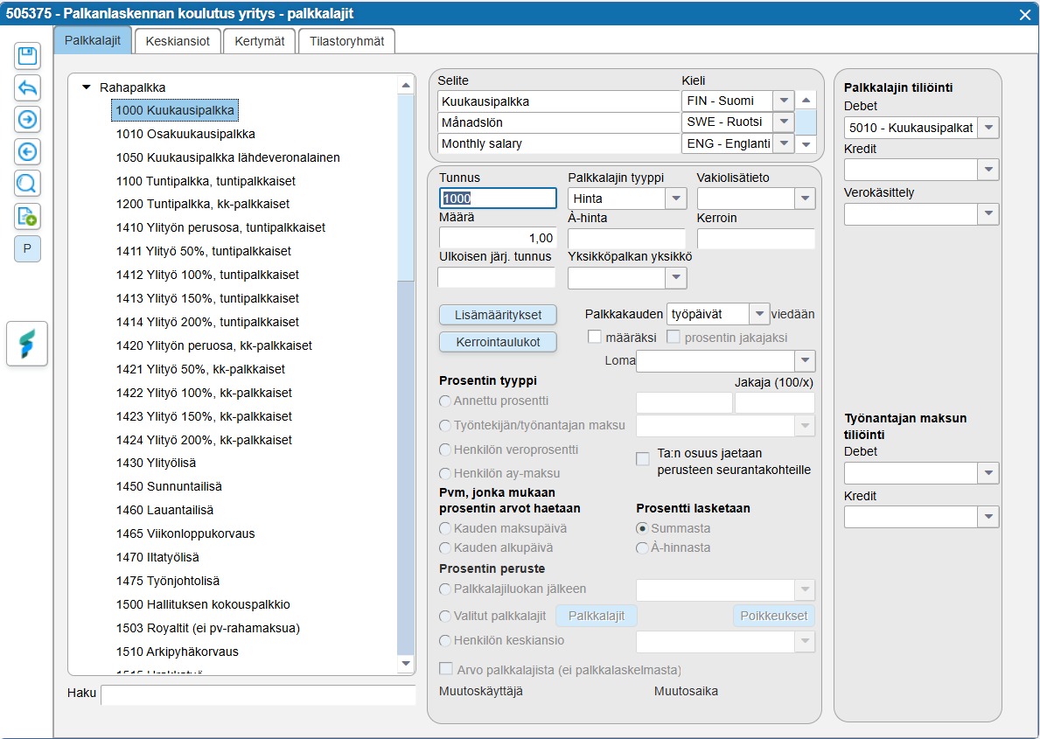Click the undo arrow icon
The height and width of the screenshot is (739, 1040).
[x=27, y=87]
